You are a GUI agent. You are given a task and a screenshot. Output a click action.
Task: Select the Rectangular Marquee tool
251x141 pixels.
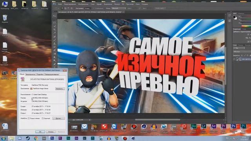coord(55,20)
